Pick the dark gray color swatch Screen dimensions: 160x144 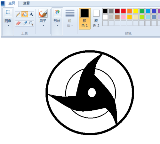tap(111, 11)
